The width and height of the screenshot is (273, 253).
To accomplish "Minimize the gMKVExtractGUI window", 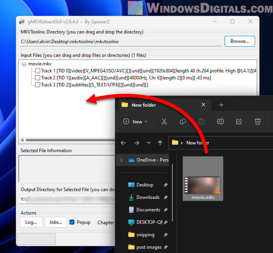I will tap(215, 21).
